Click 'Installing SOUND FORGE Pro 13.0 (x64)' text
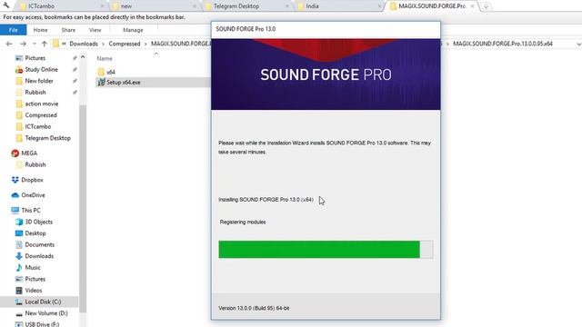 (266, 200)
